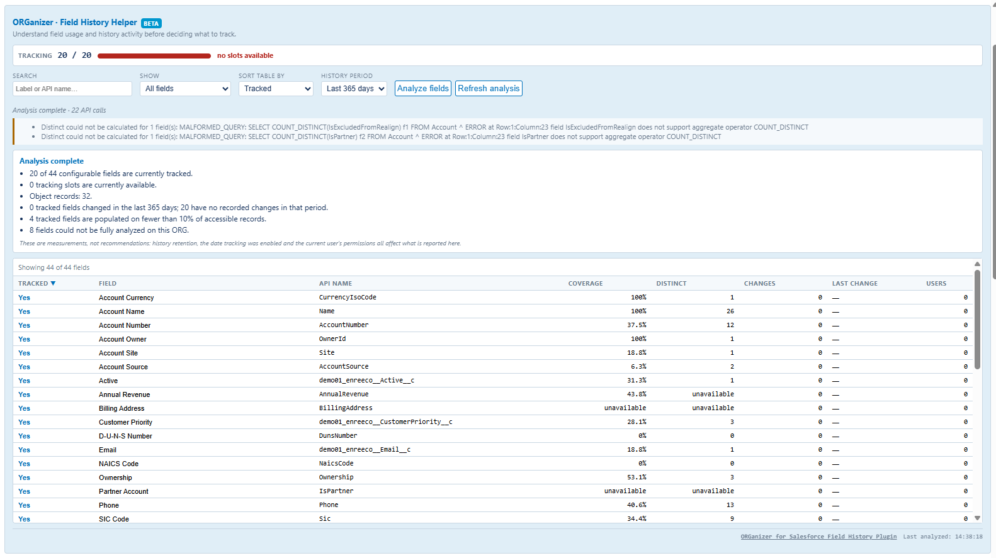The image size is (996, 558).
Task: Click the distinct value 13 in the Phone row
Action: tap(730, 505)
